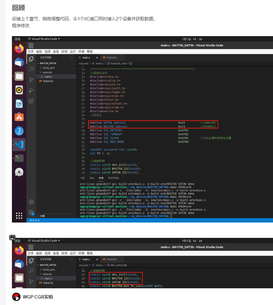Click main(int, char *[]) breadcrumb
Screen dimensions: 273x305
click(119, 63)
